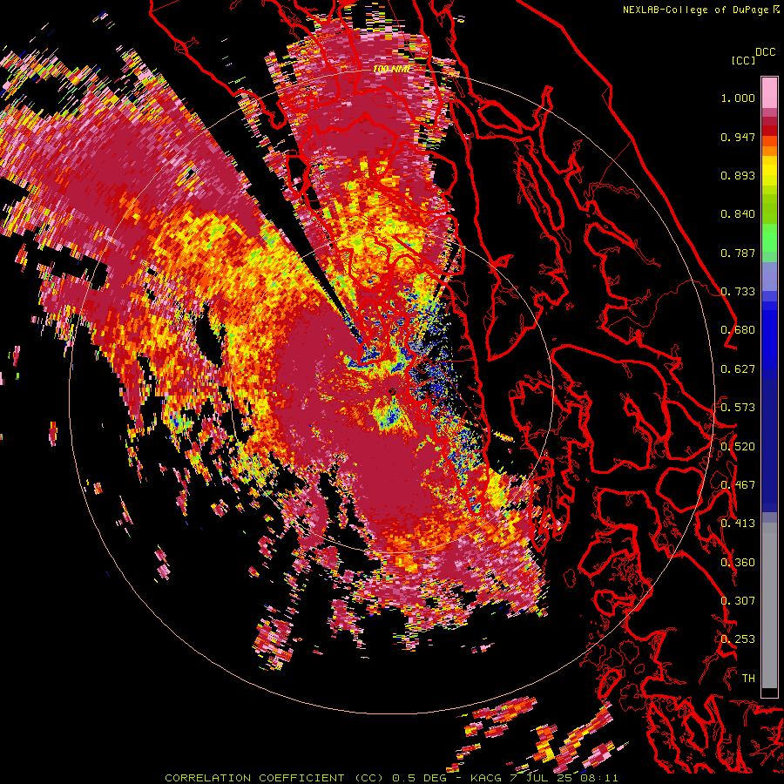Click the DCC label above the color scale
This screenshot has width=784, height=784.
point(765,52)
